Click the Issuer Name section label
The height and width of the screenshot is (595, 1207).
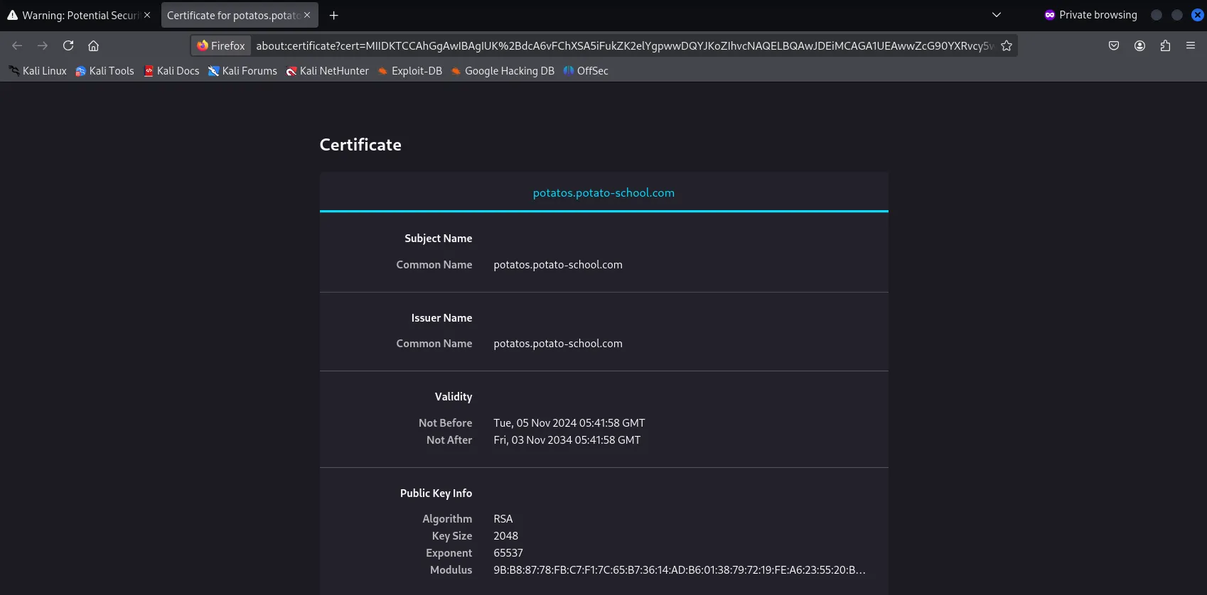441,318
